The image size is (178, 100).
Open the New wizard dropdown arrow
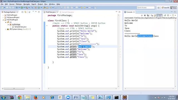click(4, 7)
